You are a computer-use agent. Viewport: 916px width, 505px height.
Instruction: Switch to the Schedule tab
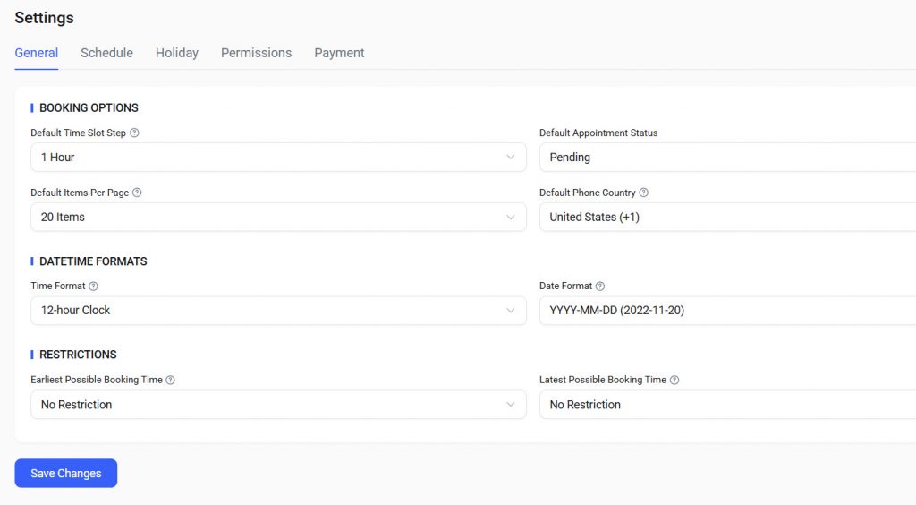pos(106,53)
